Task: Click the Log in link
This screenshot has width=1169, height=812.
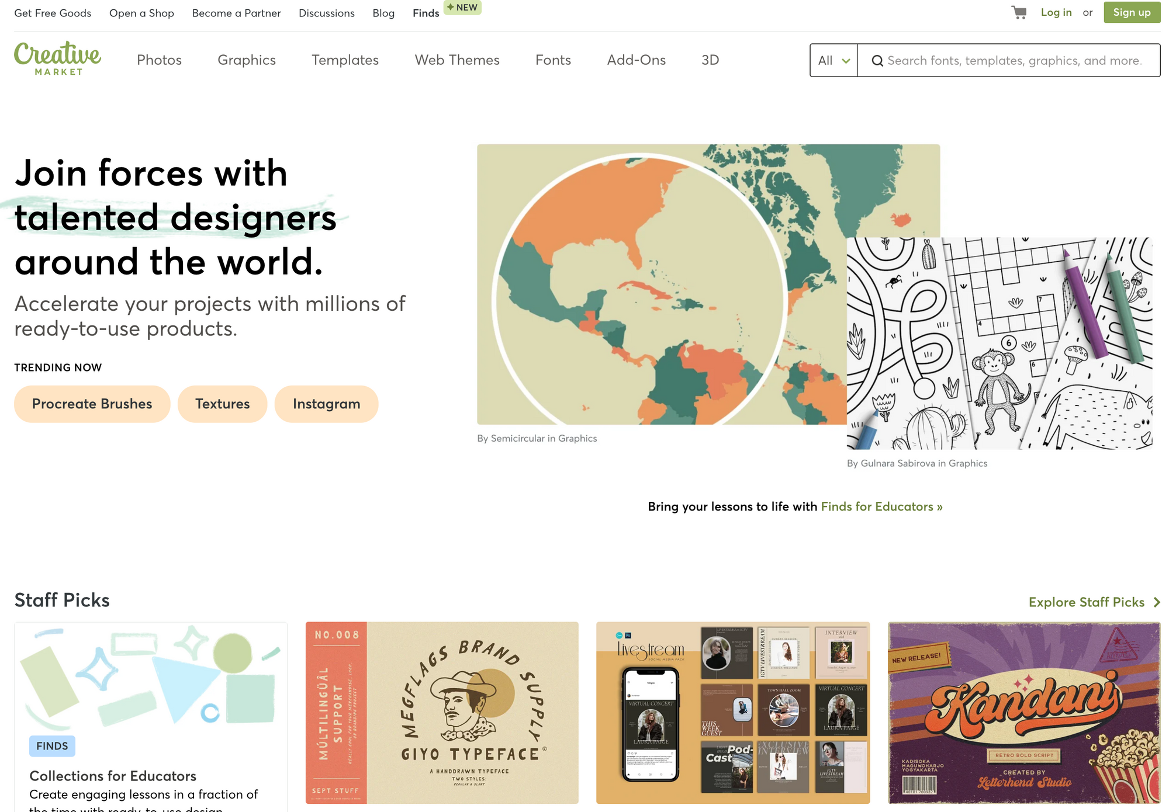Action: 1056,13
